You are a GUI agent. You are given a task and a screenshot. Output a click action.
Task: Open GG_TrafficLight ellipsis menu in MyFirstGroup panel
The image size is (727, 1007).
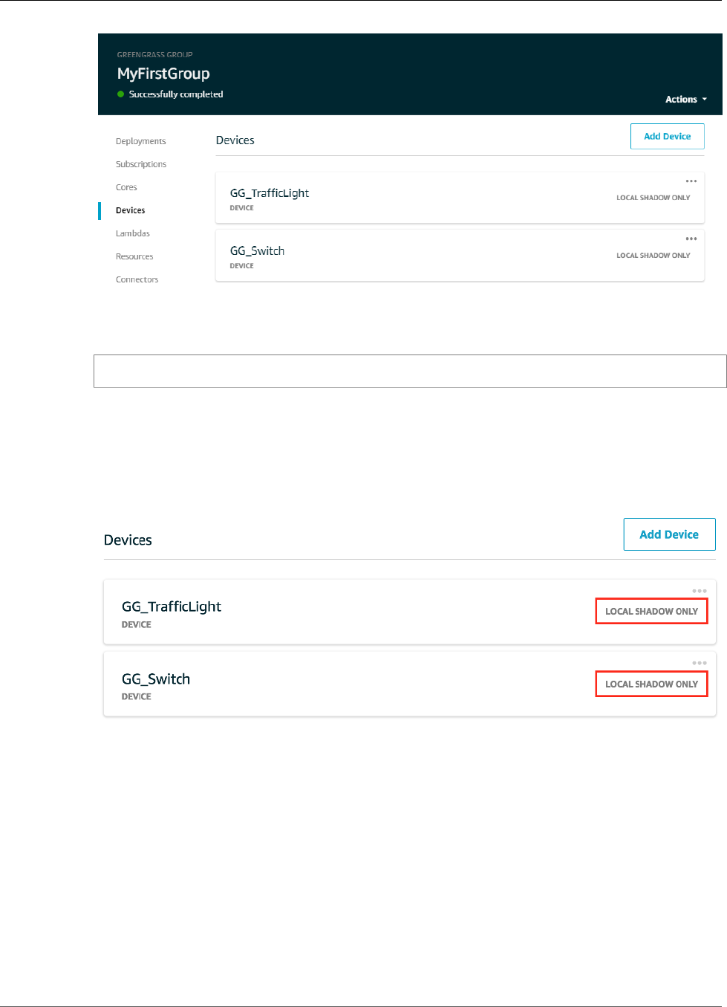click(x=691, y=181)
